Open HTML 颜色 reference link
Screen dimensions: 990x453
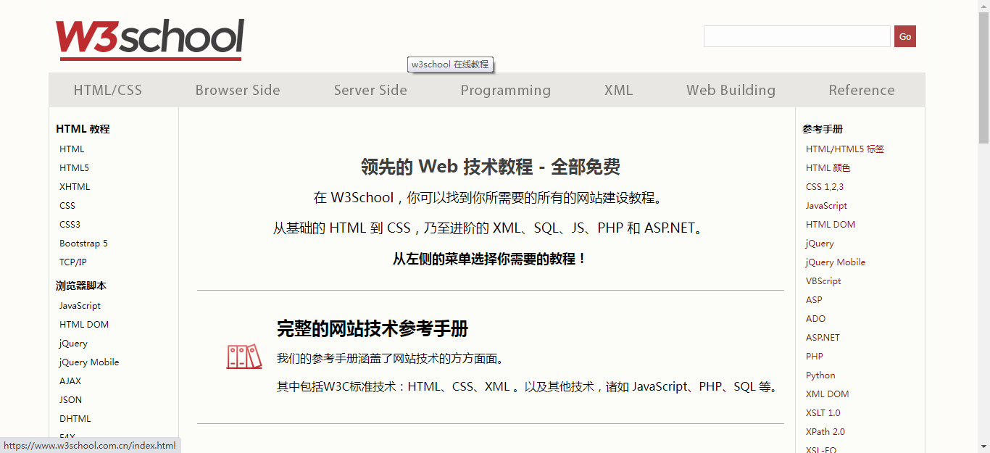828,167
